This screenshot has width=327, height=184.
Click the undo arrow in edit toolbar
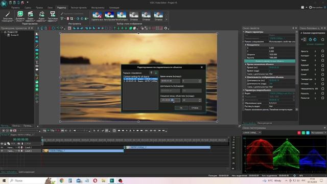point(58,28)
